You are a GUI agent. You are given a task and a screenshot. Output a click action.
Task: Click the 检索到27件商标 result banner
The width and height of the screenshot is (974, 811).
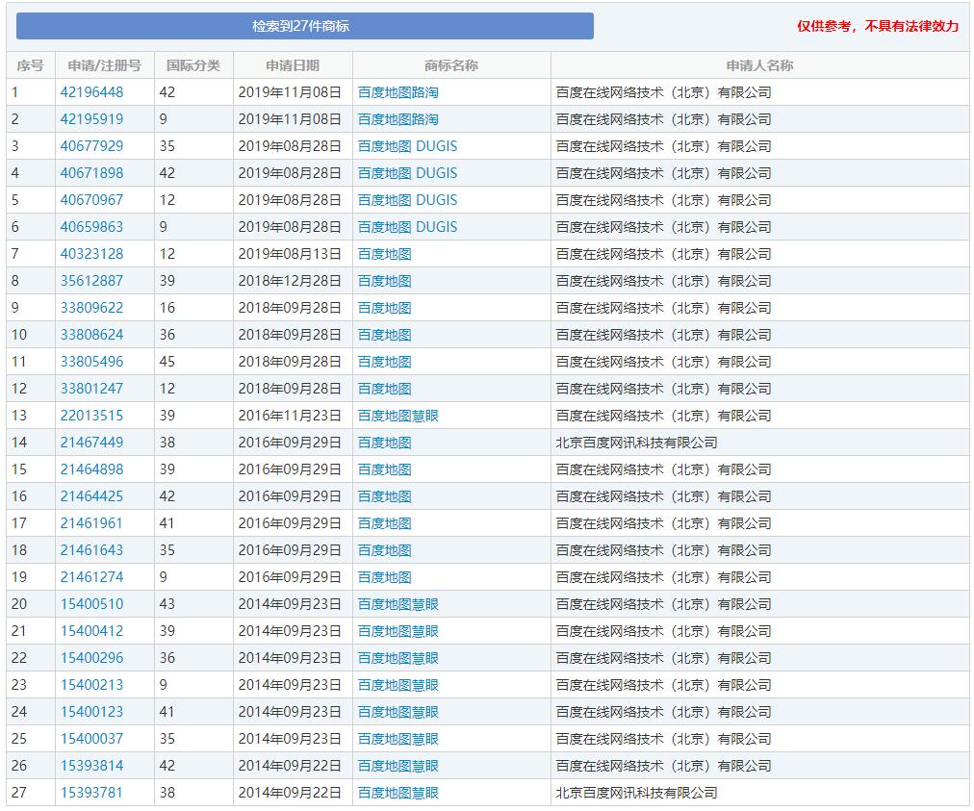point(305,26)
